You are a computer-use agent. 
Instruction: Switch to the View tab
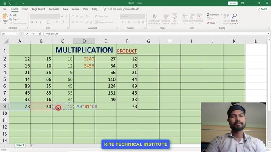[86, 9]
